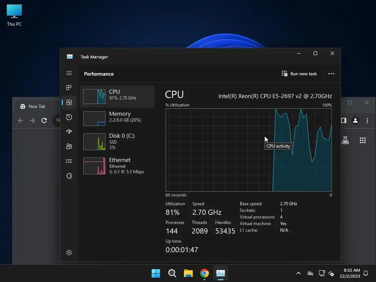Select the CPU performance item
Screen dimensions: 376x282
pyautogui.click(x=117, y=97)
